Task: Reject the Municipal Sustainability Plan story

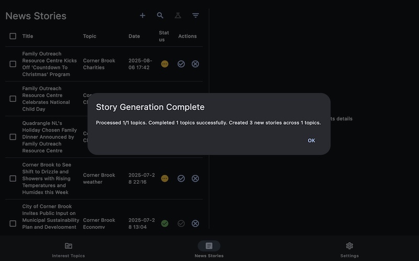Action: (195, 223)
